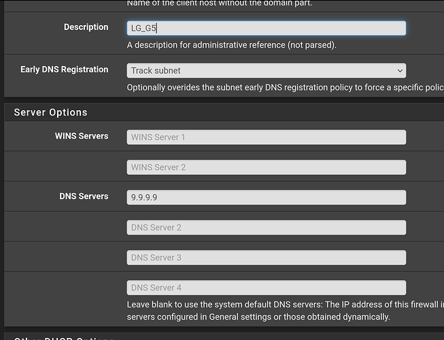Viewport: 444px width, 340px height.
Task: Click the DNS Servers label
Action: click(x=84, y=196)
